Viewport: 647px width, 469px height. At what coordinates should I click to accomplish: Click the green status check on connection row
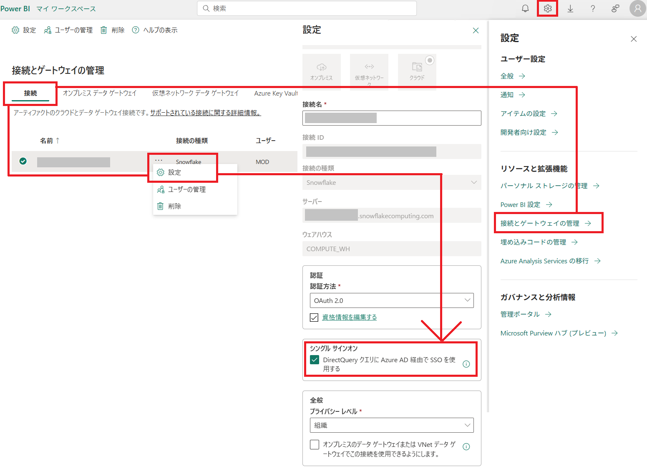pos(23,161)
